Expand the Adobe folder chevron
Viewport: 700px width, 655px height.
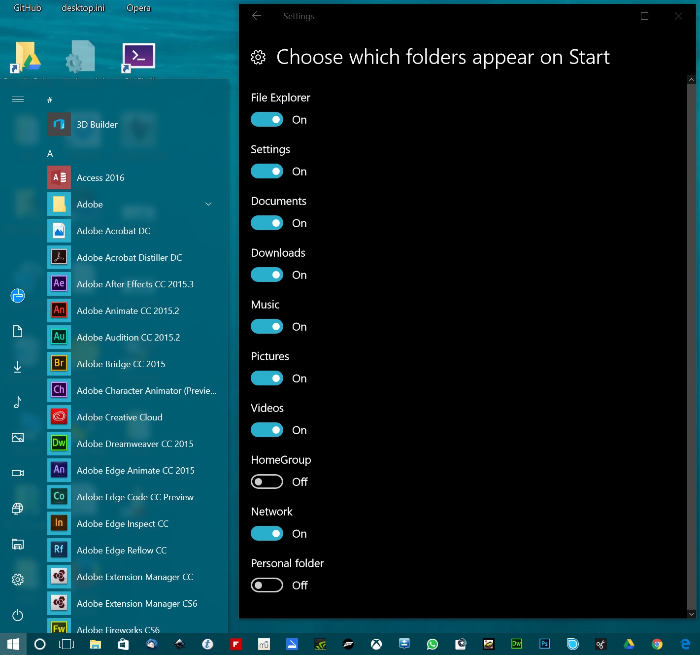point(208,204)
